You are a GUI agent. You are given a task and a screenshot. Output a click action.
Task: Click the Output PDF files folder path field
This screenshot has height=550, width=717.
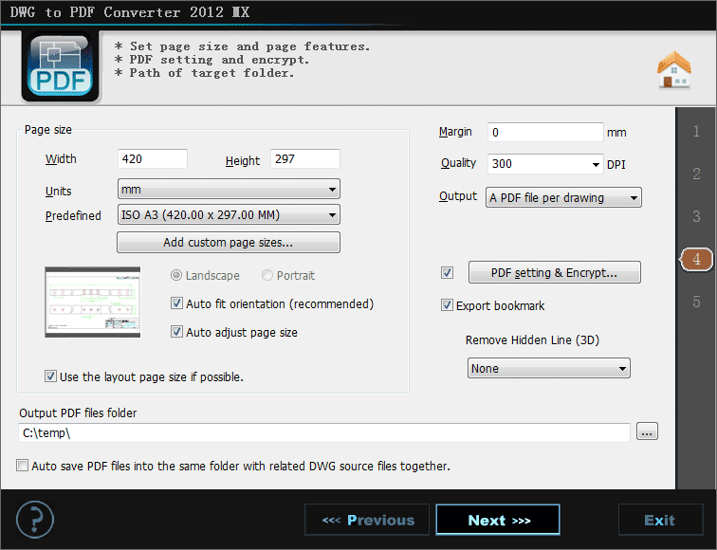coord(324,432)
